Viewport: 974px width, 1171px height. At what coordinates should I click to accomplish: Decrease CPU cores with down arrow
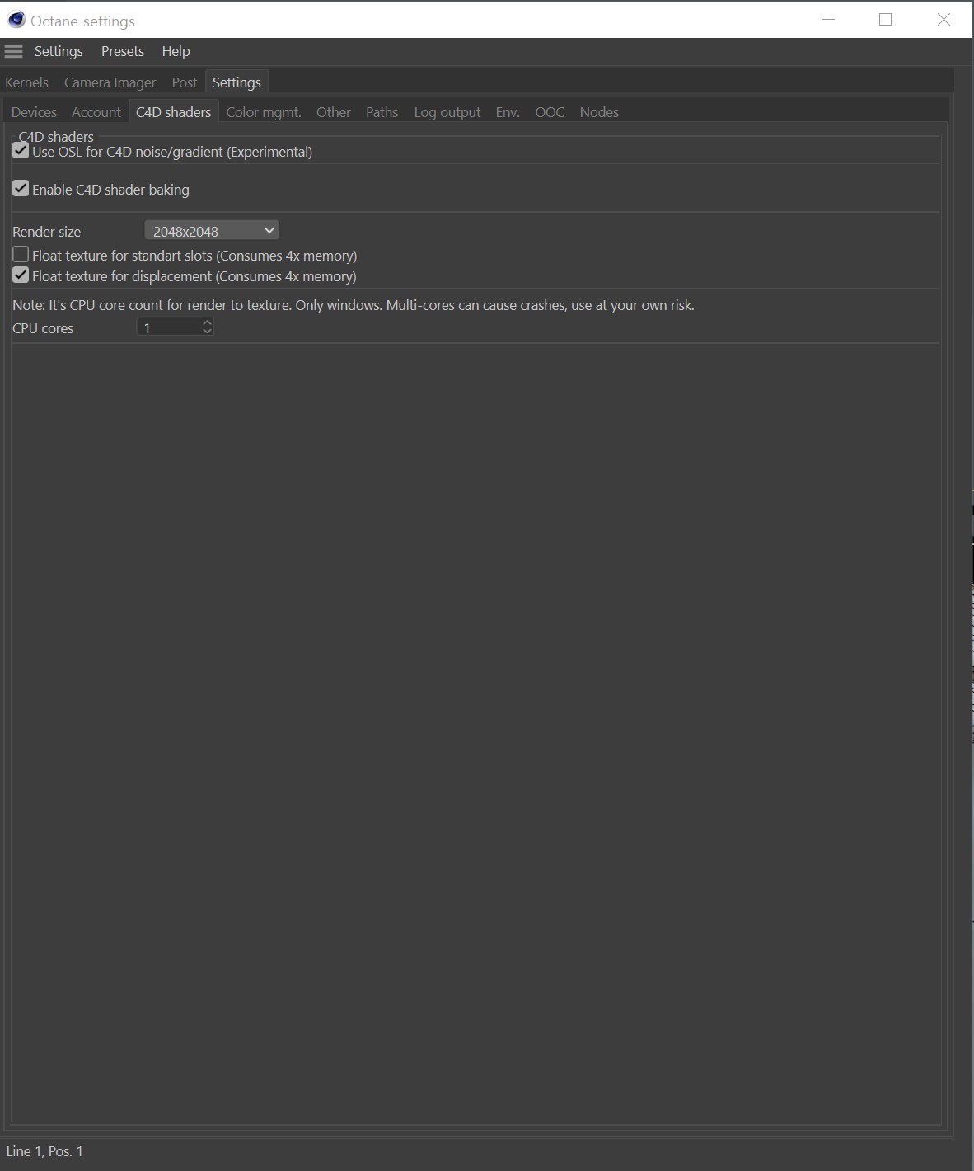click(x=207, y=332)
